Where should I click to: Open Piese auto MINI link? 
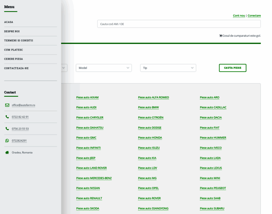pos(210,178)
